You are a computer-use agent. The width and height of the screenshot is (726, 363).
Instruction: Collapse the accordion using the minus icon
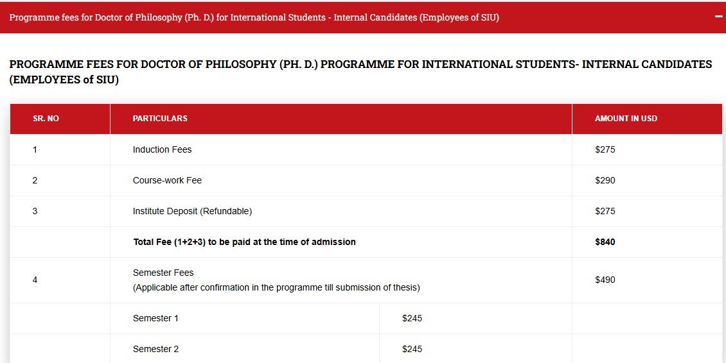[718, 17]
